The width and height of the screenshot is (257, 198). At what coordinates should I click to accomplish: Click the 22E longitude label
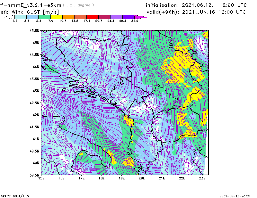(x=182, y=178)
